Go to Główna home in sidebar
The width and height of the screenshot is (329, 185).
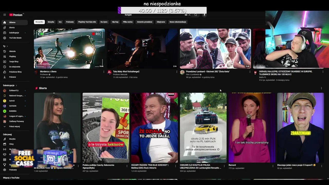(14, 22)
